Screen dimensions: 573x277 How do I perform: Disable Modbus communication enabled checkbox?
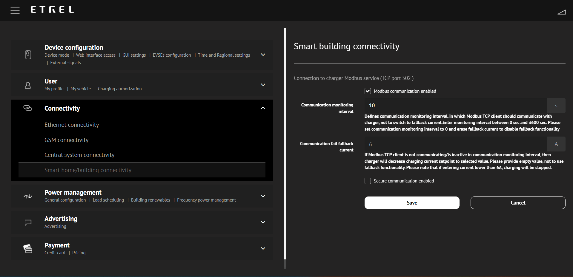point(368,91)
